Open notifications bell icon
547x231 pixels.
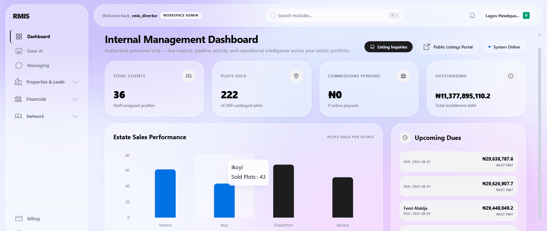click(x=472, y=15)
